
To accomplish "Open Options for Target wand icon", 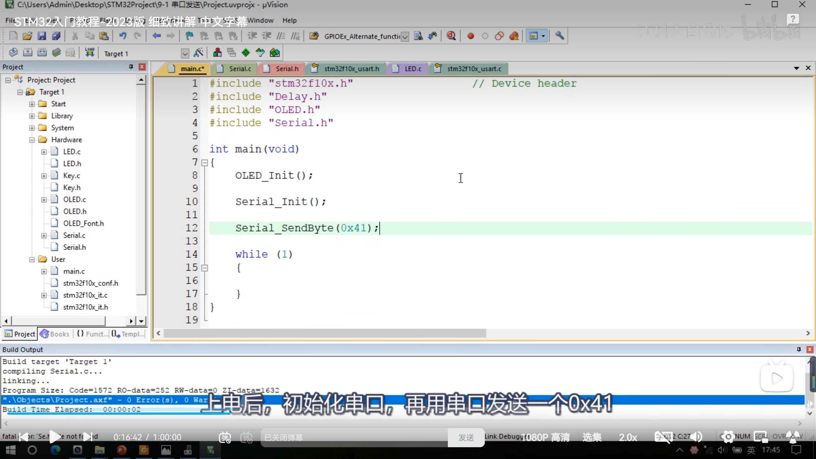I will pyautogui.click(x=198, y=53).
